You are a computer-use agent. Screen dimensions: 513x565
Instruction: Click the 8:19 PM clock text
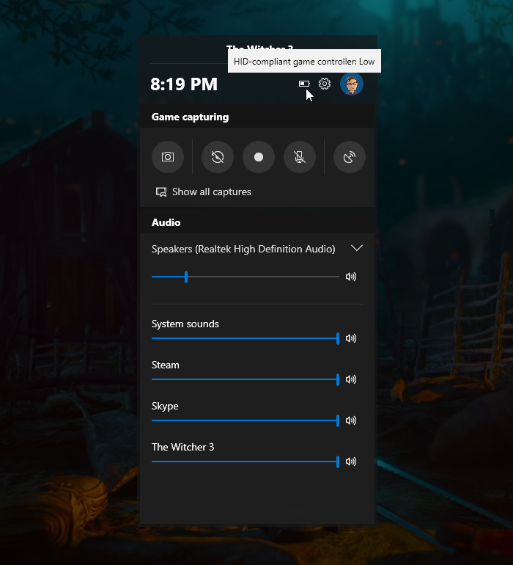click(x=184, y=84)
